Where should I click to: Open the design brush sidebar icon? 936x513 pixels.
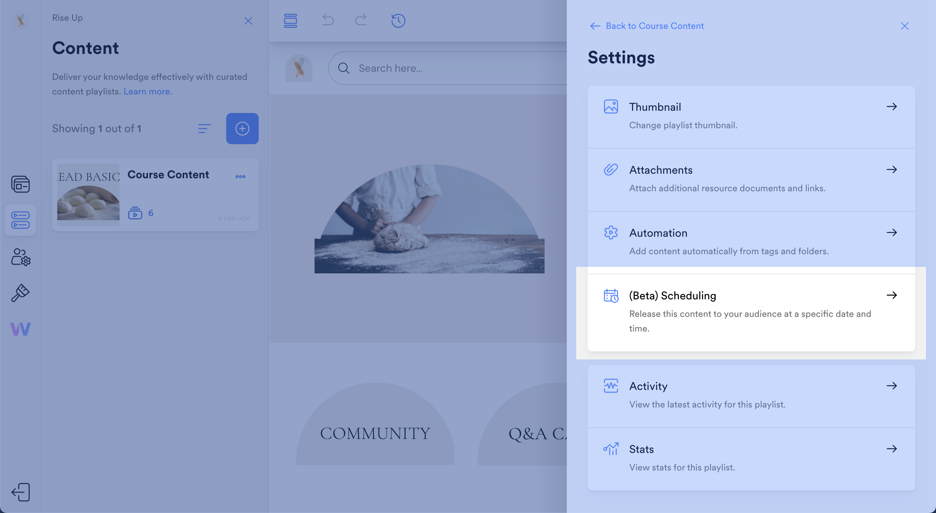pos(20,293)
